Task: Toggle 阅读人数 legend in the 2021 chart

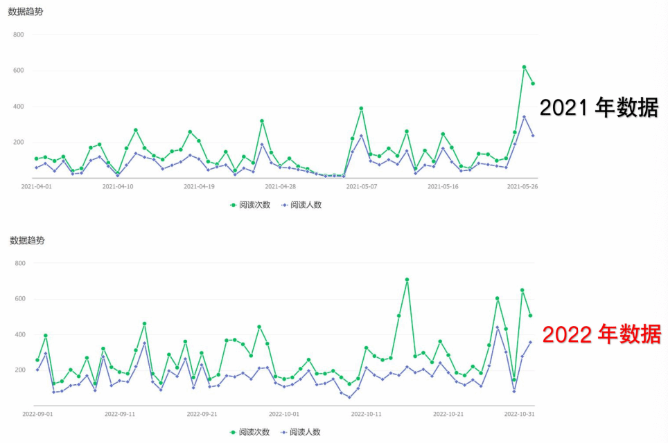Action: [x=301, y=205]
